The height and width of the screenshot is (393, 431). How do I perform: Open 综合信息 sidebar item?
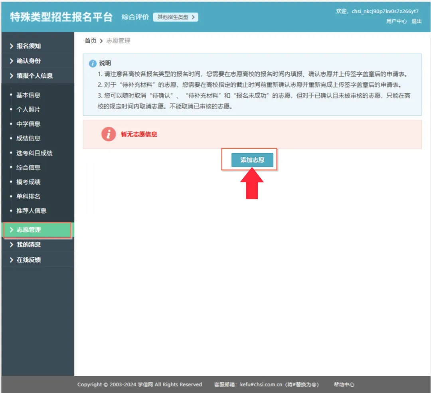click(28, 167)
